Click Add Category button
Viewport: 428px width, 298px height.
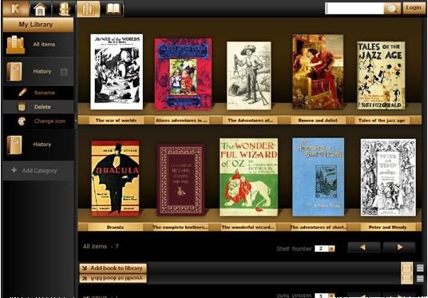pos(38,171)
